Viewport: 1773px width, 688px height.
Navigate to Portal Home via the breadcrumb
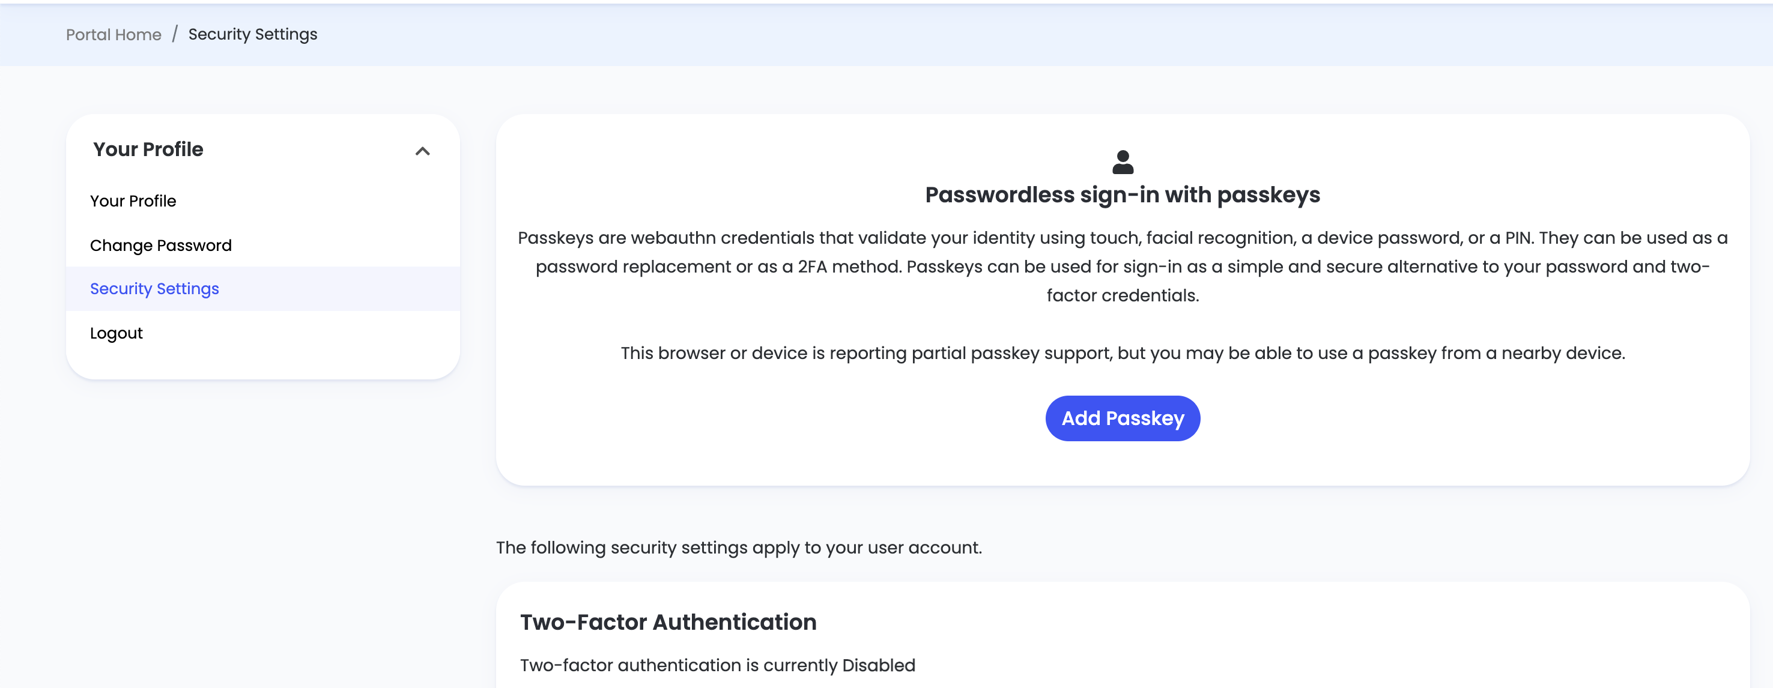(x=114, y=34)
